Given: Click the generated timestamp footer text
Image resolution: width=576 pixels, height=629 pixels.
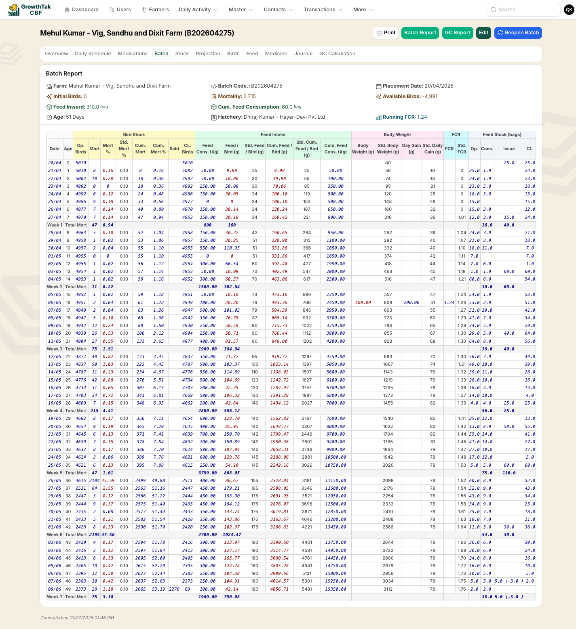Looking at the screenshot, I should click(77, 618).
